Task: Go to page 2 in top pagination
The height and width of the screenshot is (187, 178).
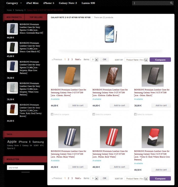Action: (68, 59)
